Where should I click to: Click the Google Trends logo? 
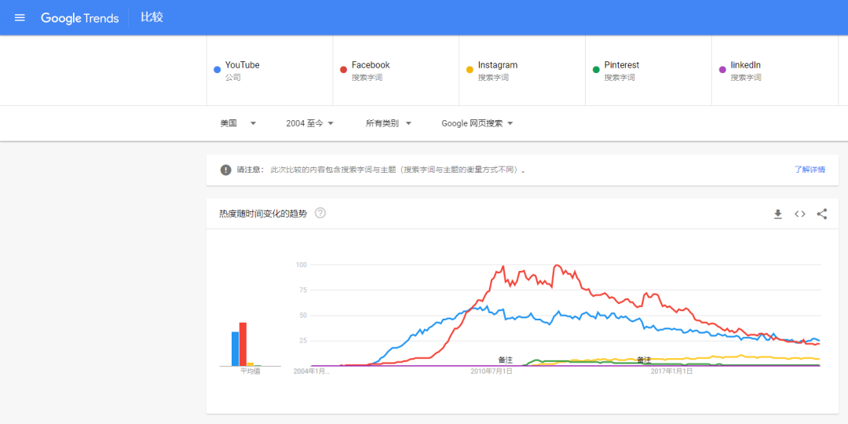tap(79, 18)
